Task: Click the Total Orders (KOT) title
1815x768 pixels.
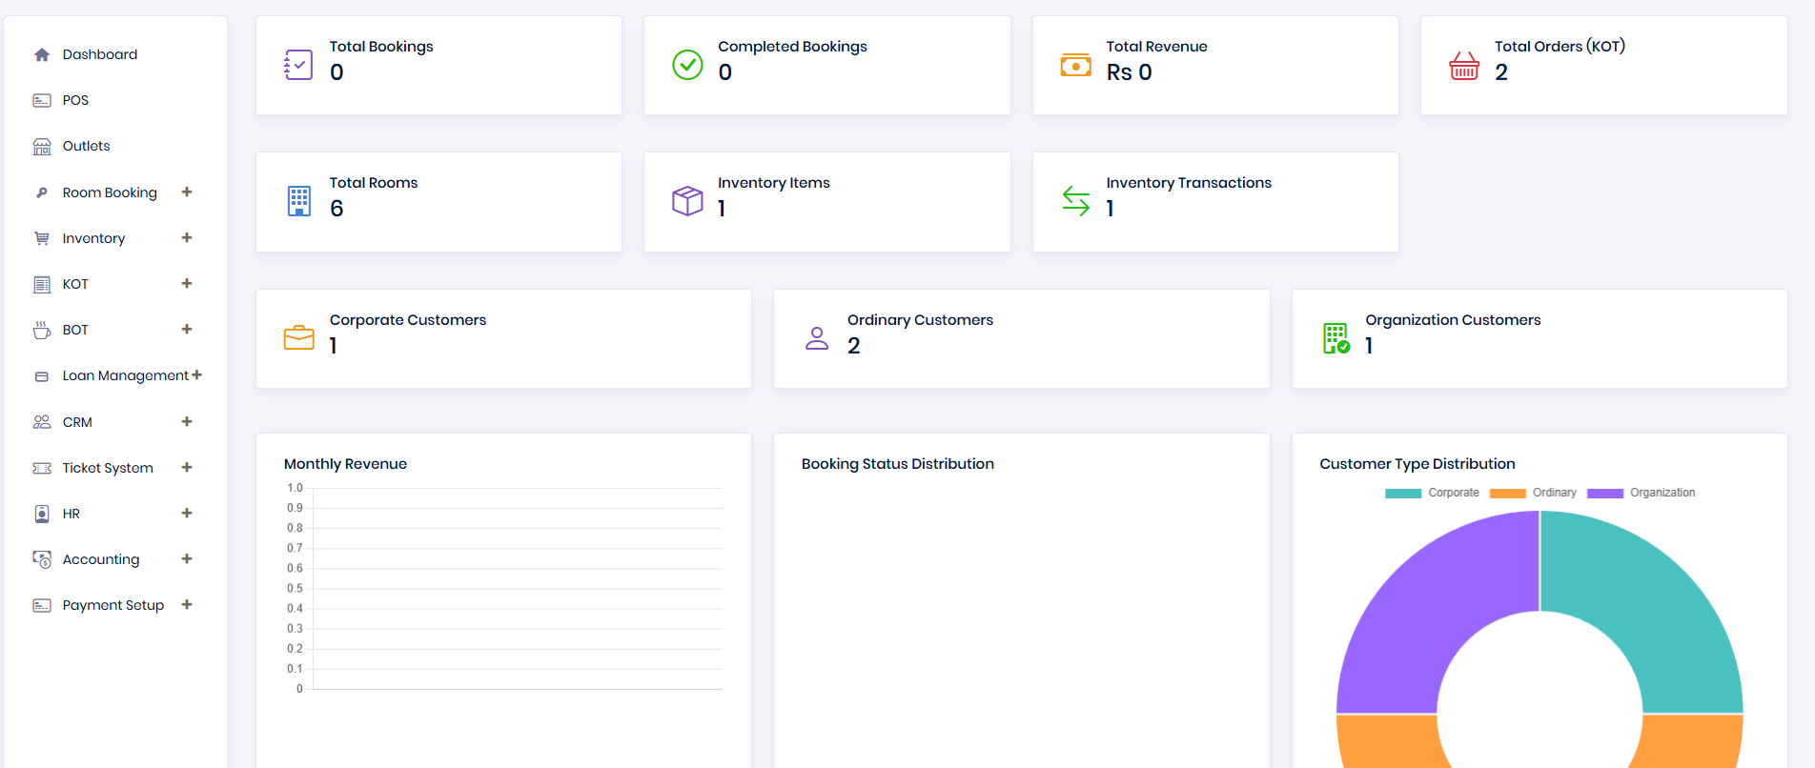Action: (1560, 47)
